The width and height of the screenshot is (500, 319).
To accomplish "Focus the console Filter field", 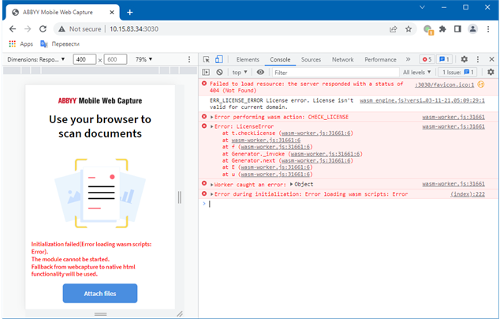I will (335, 73).
